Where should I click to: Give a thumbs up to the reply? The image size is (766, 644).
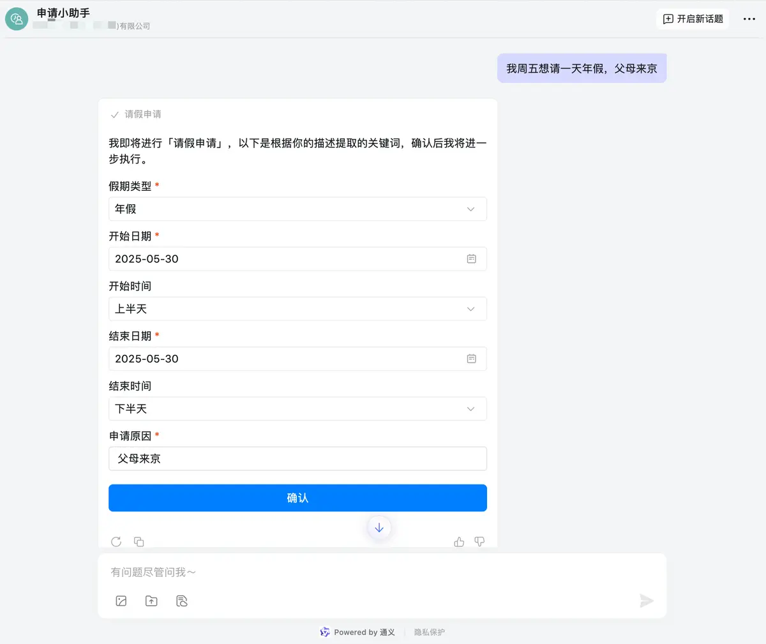tap(459, 542)
